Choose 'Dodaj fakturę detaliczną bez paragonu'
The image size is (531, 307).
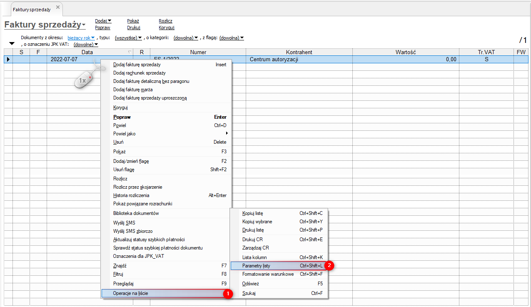pyautogui.click(x=166, y=81)
